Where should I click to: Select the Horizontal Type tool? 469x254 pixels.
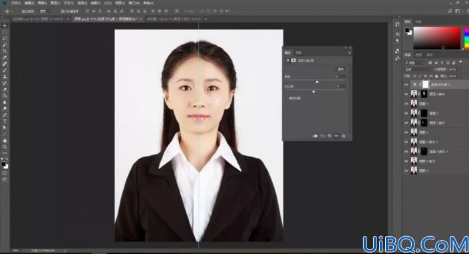pos(5,121)
